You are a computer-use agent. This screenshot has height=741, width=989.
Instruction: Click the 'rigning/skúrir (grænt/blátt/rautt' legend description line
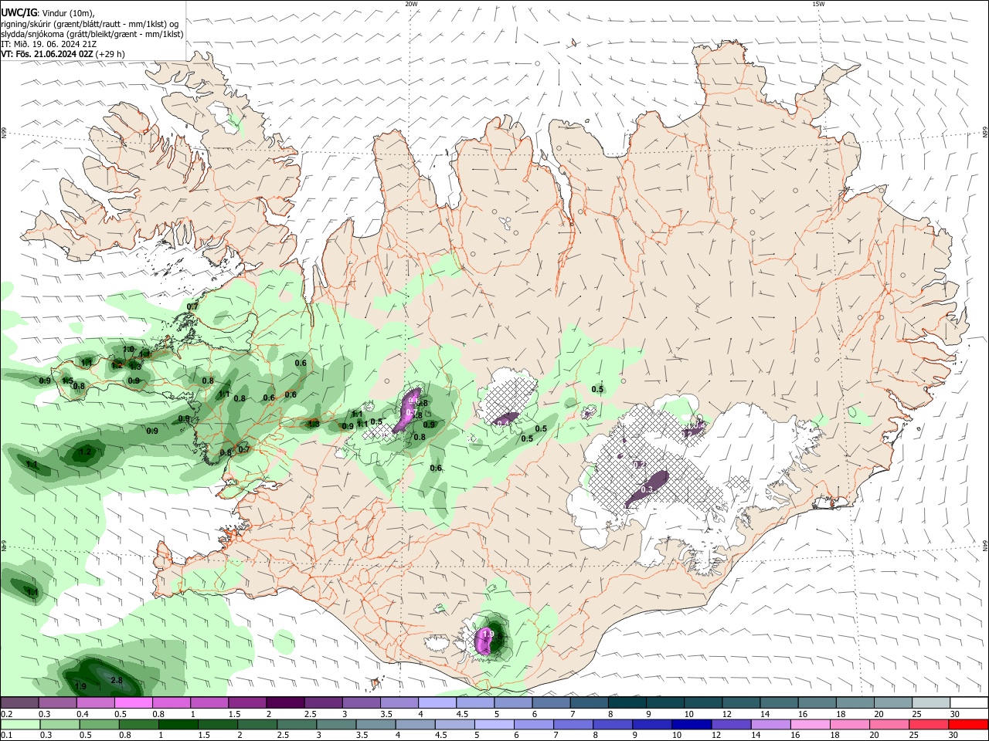pos(90,23)
